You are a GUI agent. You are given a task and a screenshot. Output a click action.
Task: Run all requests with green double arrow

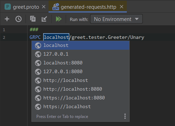coord(59,19)
